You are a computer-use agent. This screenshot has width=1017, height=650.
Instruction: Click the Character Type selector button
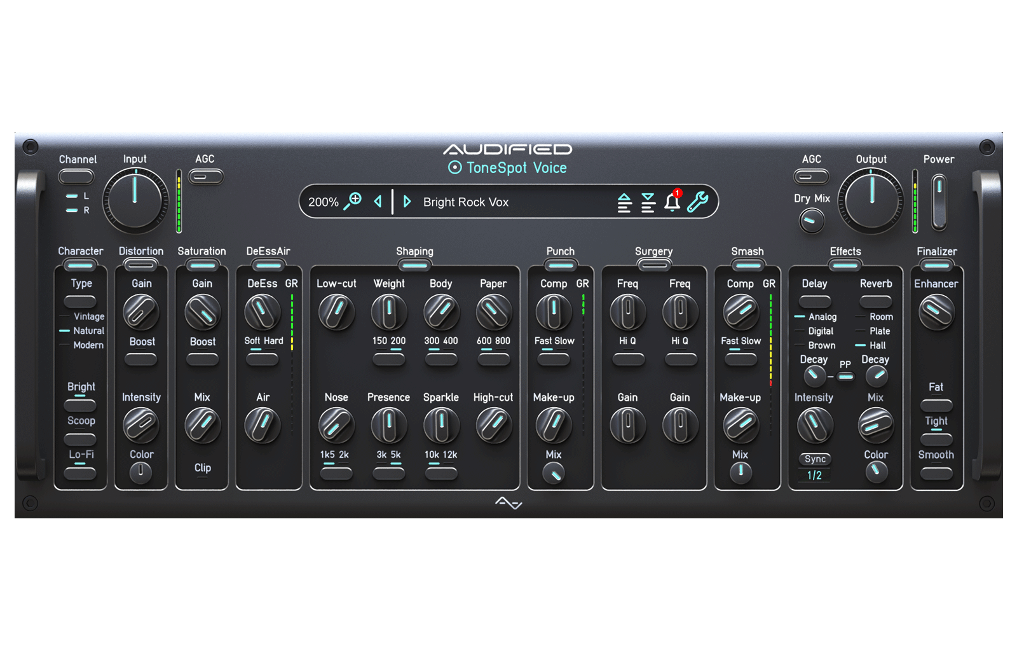80,301
